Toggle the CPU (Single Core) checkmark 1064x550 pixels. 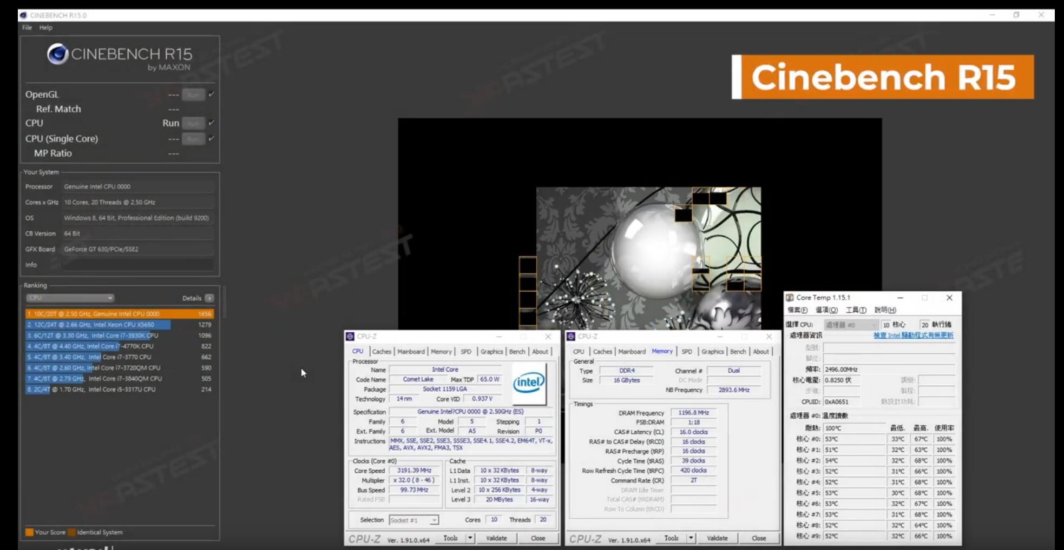211,138
